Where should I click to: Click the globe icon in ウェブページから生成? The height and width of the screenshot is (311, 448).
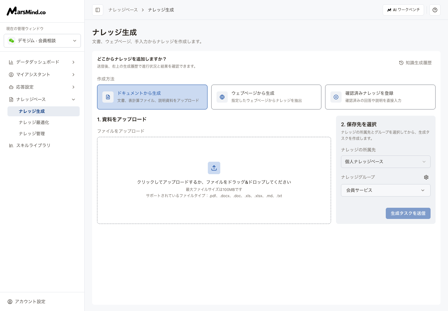pos(222,97)
